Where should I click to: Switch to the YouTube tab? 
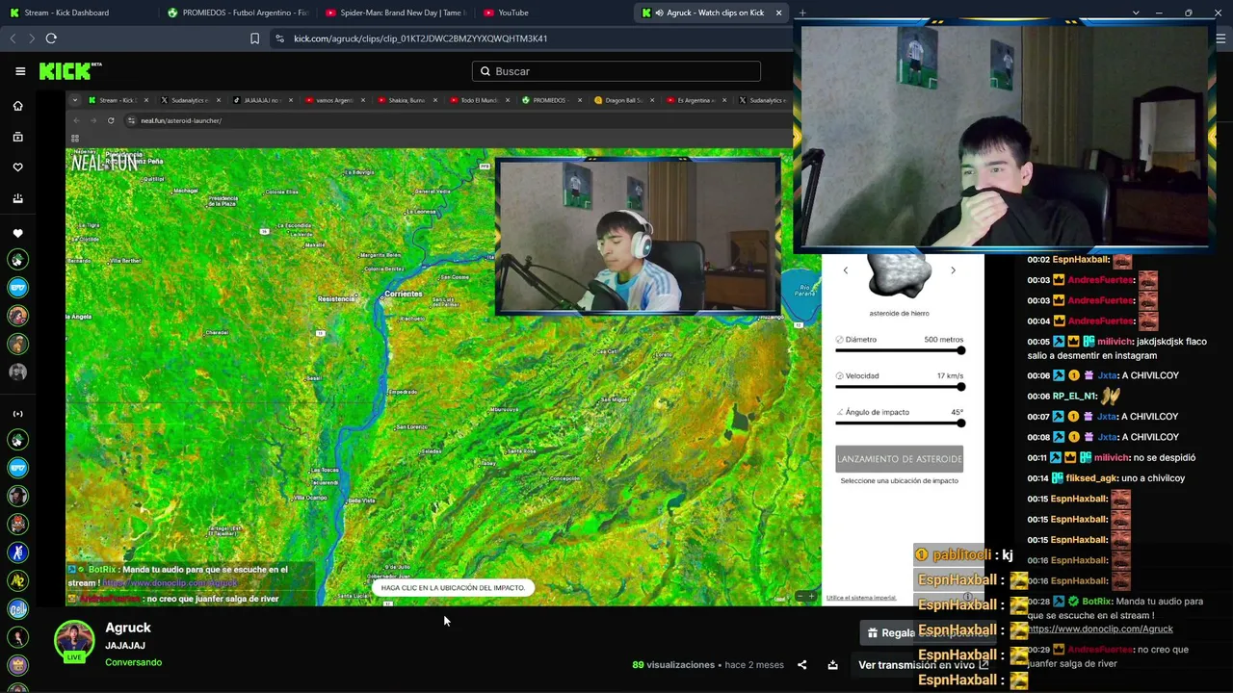point(513,13)
